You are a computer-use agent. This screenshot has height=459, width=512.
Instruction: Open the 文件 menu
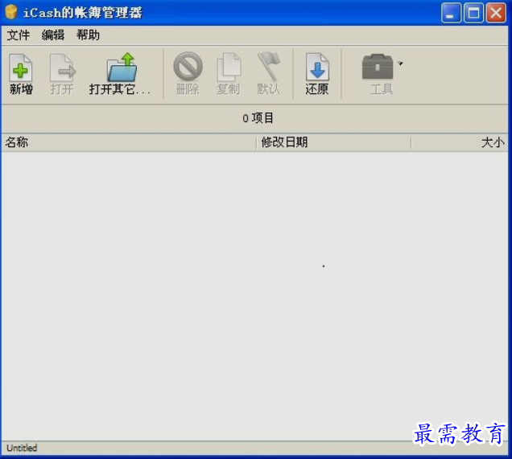coord(19,35)
